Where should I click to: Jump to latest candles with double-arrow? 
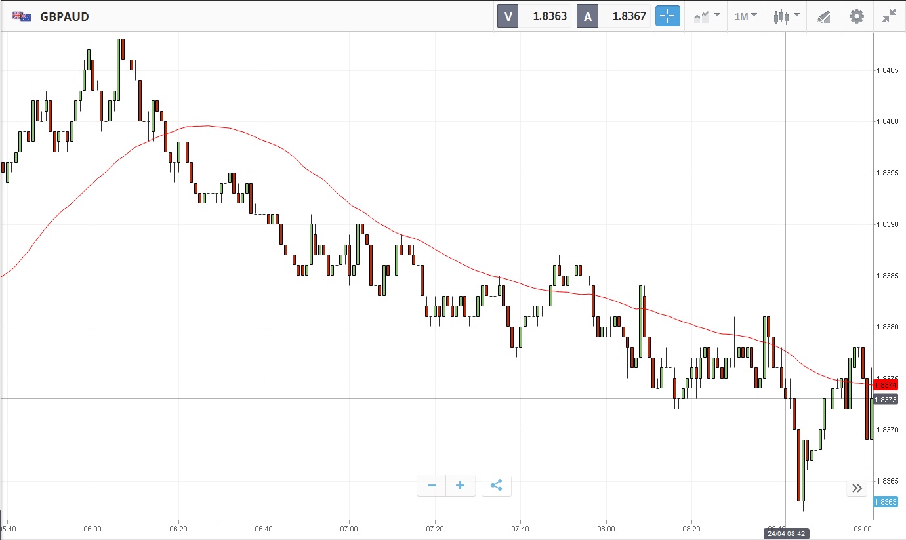click(x=857, y=488)
